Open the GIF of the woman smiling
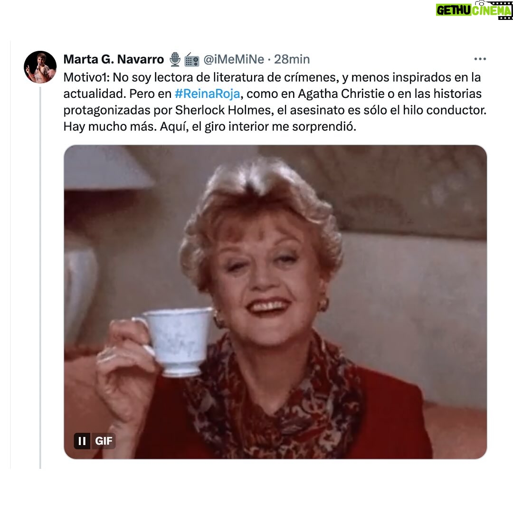The image size is (513, 513). (x=275, y=302)
